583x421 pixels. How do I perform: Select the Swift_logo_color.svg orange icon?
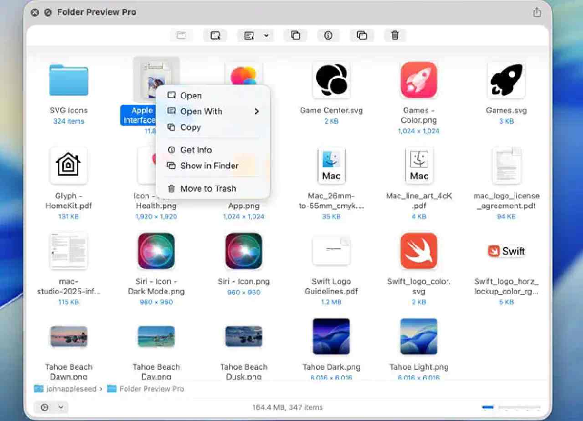(419, 251)
